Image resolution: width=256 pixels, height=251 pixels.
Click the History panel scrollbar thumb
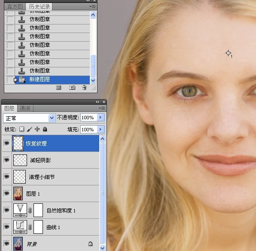[93, 65]
